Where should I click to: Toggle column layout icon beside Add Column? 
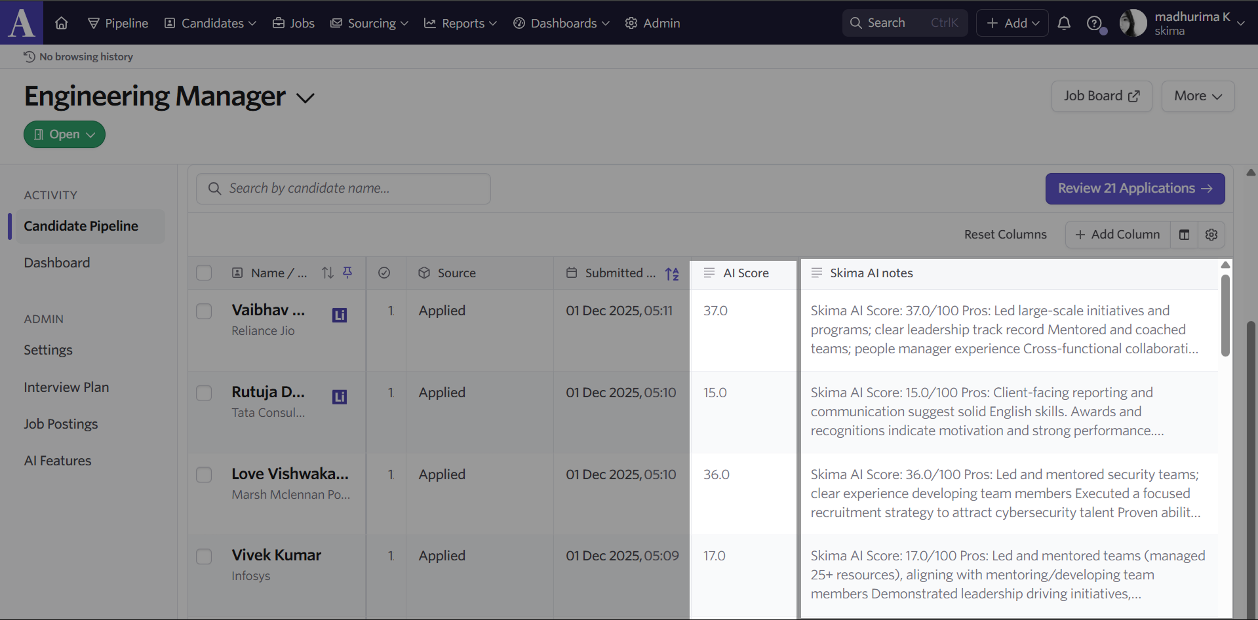[x=1184, y=235]
